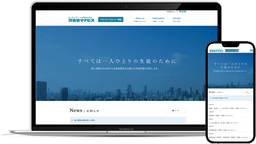Click triangle arrow on phone notice row

pyautogui.click(x=210, y=98)
